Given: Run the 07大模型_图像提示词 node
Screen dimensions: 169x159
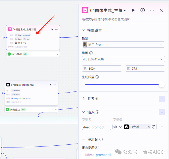Looking at the screenshot, I should (x=50, y=85).
